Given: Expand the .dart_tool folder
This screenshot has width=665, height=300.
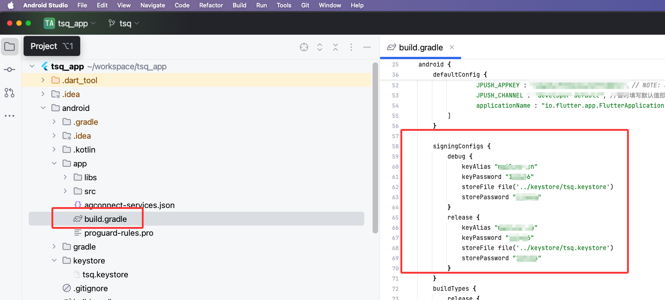Looking at the screenshot, I should [43, 80].
